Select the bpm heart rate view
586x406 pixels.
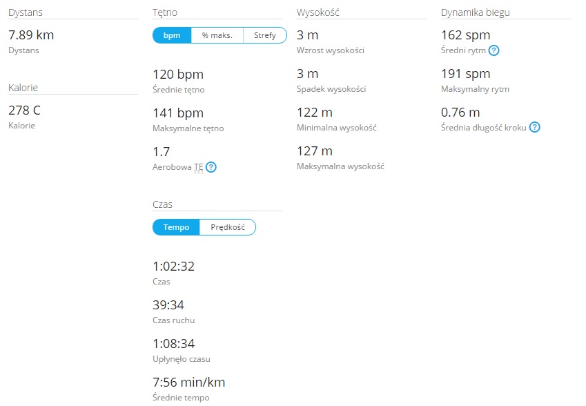tap(172, 35)
